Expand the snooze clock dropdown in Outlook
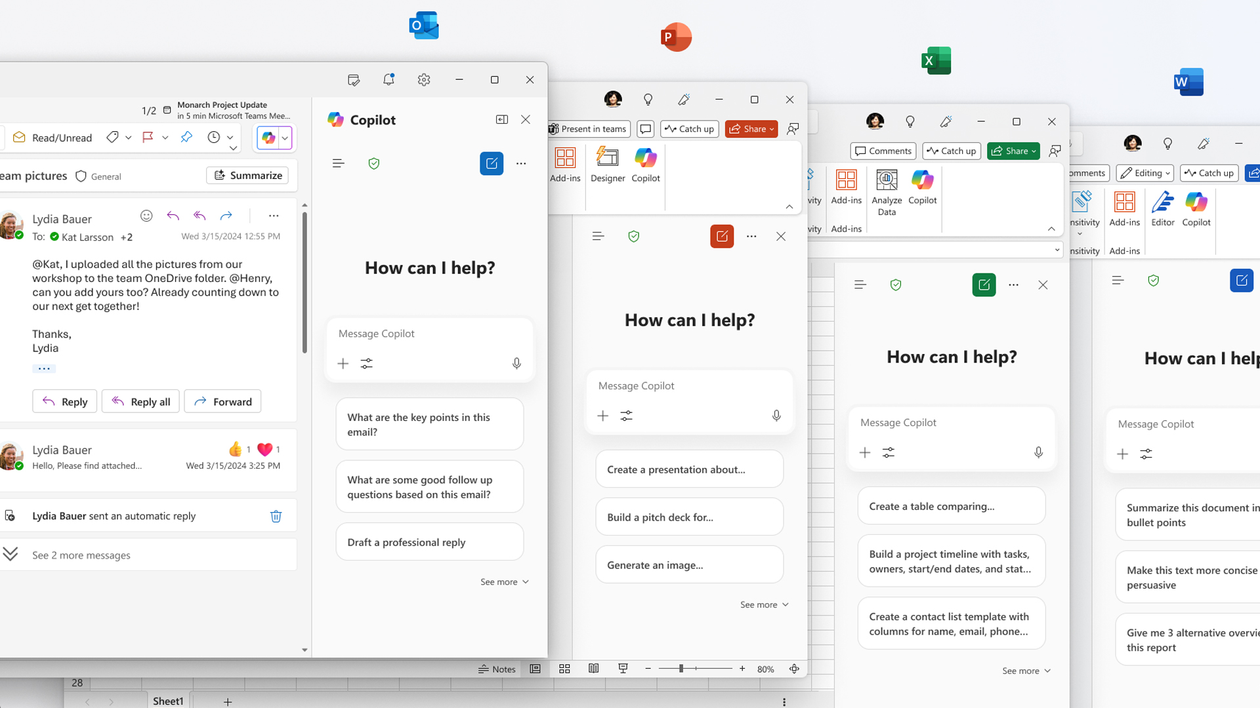Viewport: 1260px width, 708px height. pyautogui.click(x=230, y=137)
